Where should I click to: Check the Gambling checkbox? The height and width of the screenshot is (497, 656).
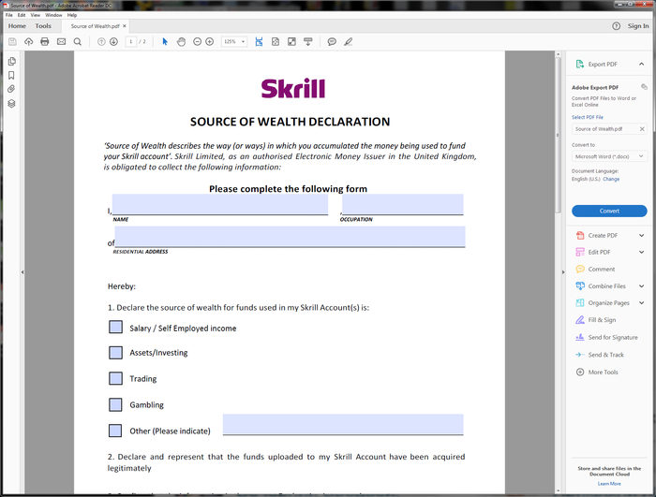pyautogui.click(x=116, y=404)
